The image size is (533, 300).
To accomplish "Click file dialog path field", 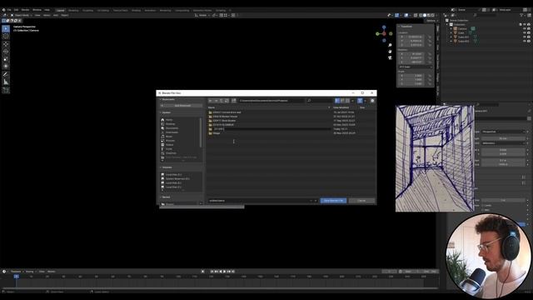I will tap(271, 101).
